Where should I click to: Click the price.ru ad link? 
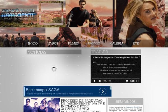tap(90, 94)
